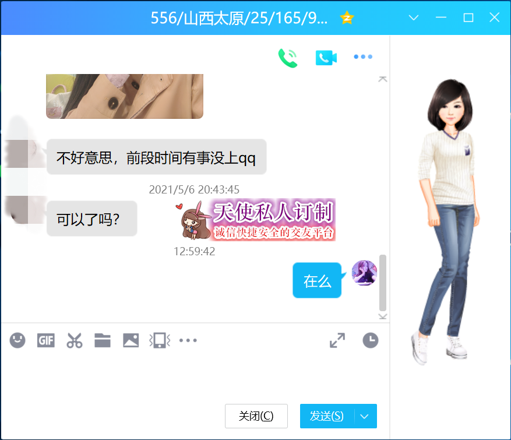Viewport: 511px width, 440px height.
Task: Click the folder icon to send file
Action: (103, 340)
